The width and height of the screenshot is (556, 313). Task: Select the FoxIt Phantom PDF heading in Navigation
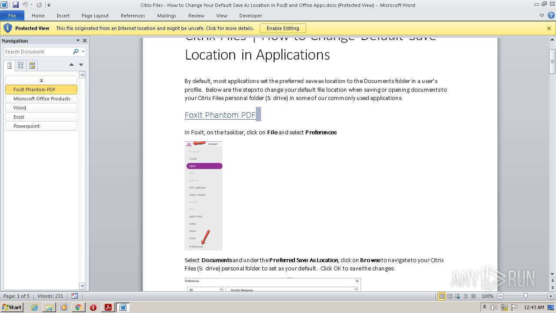[41, 90]
